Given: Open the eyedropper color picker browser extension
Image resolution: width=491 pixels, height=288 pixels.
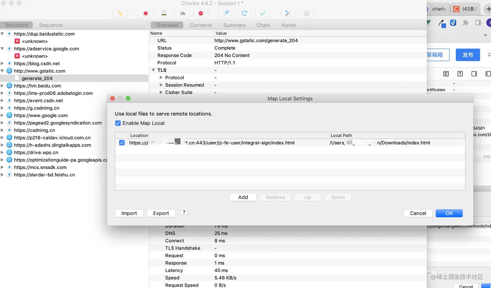Looking at the screenshot, I should (x=442, y=23).
